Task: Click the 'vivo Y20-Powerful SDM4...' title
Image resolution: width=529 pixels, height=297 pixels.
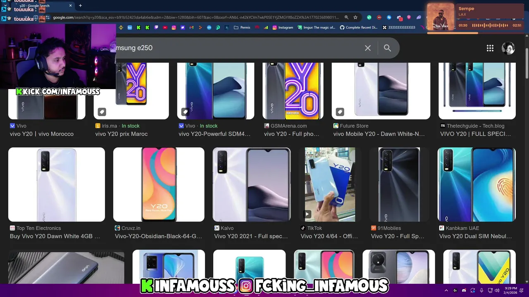Action: [x=214, y=134]
